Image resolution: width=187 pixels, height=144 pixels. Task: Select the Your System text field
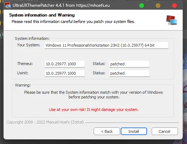(x=106, y=45)
